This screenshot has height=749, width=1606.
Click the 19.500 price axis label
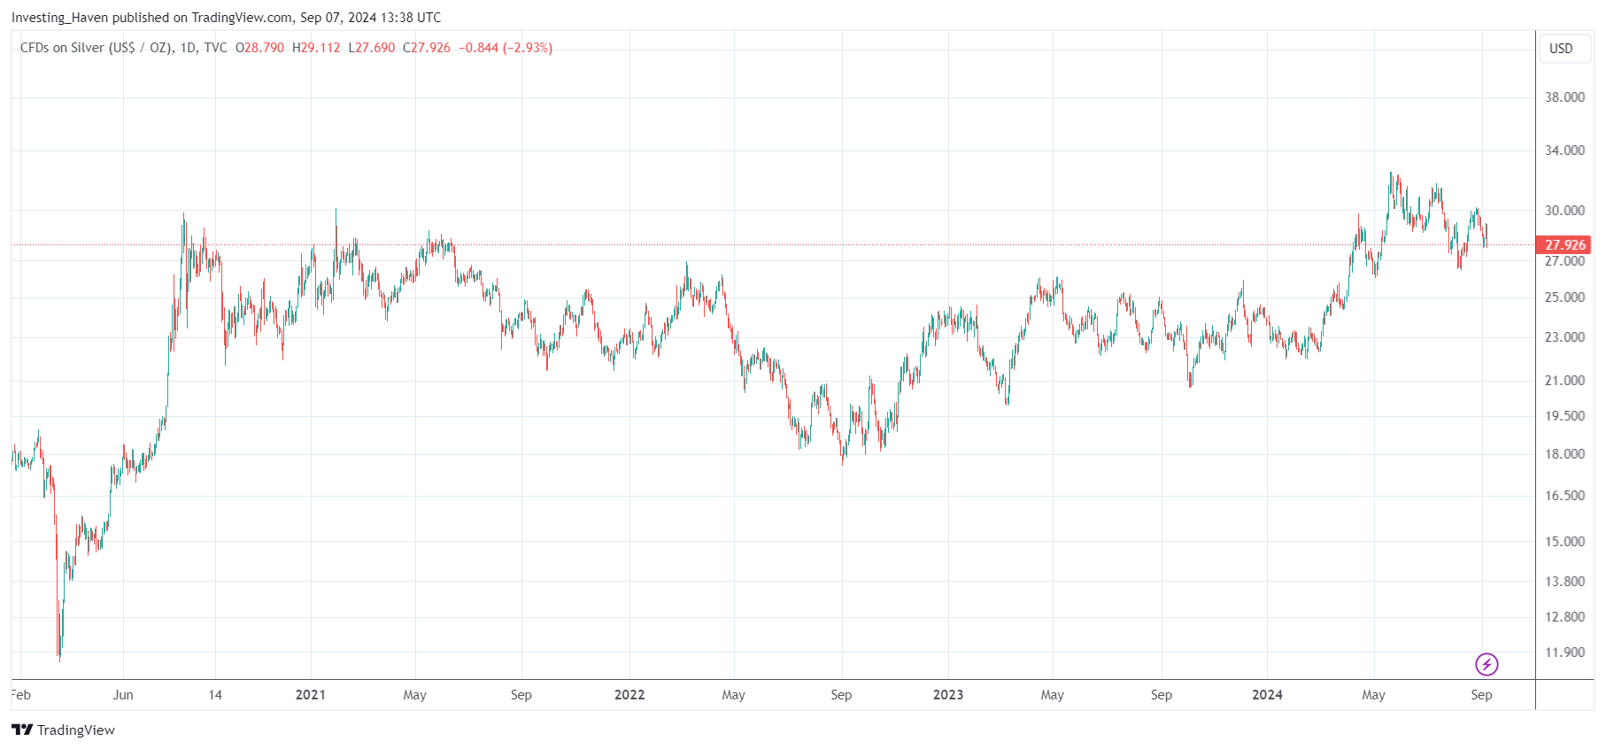point(1564,416)
